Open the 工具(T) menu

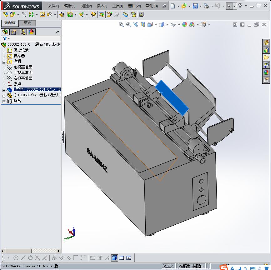pos(118,6)
